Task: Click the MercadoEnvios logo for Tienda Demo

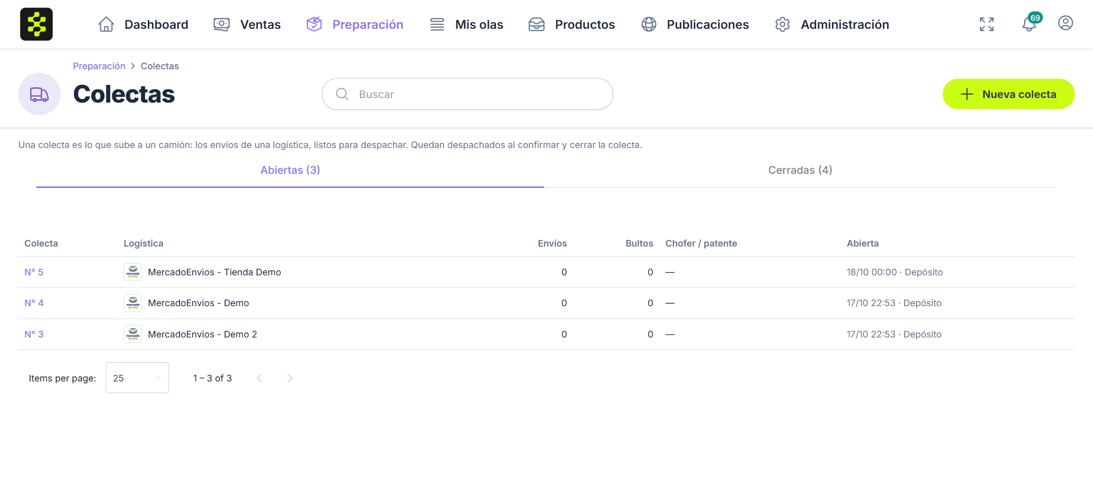Action: click(133, 272)
